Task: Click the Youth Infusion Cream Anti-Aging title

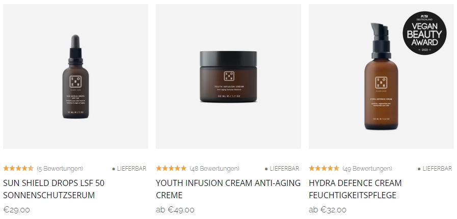Action: click(228, 189)
